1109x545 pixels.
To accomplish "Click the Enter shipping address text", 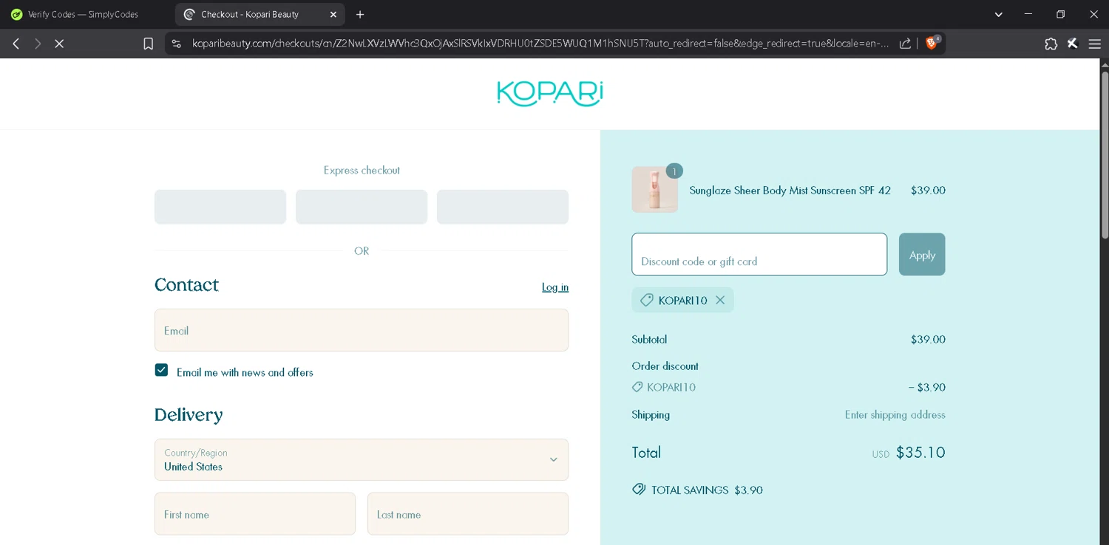I will click(x=895, y=415).
